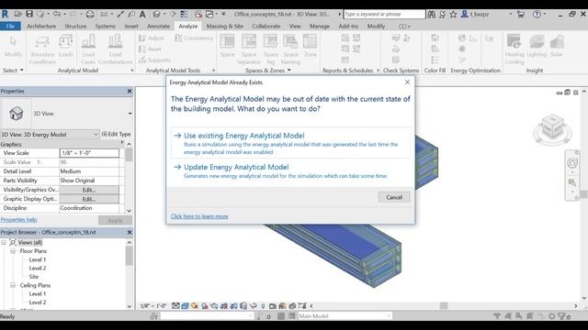Close the Energy Analytical Model dialog

click(407, 82)
